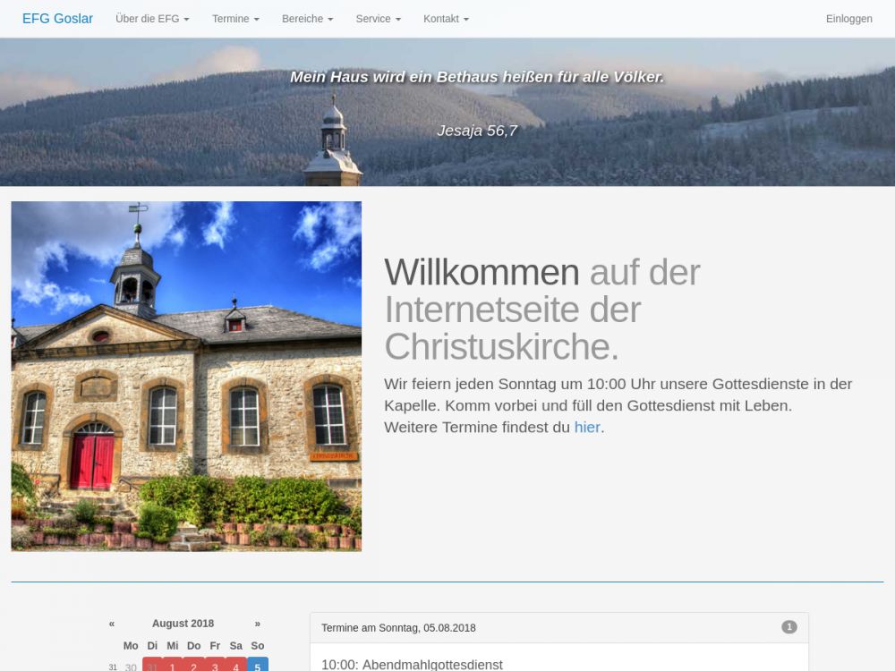Open the EFG Goslar home link
The image size is (895, 671).
(x=57, y=19)
